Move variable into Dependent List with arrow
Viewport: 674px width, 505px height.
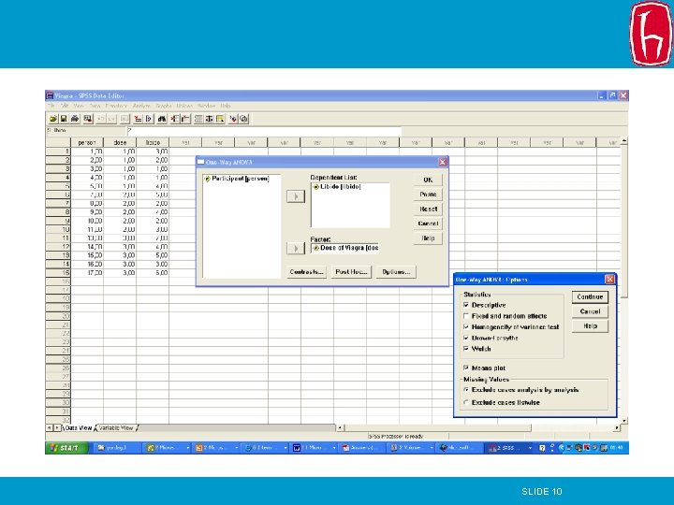pyautogui.click(x=296, y=196)
